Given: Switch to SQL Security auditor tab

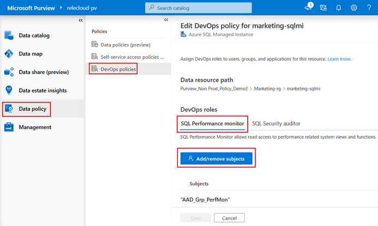Looking at the screenshot, I should (x=276, y=124).
